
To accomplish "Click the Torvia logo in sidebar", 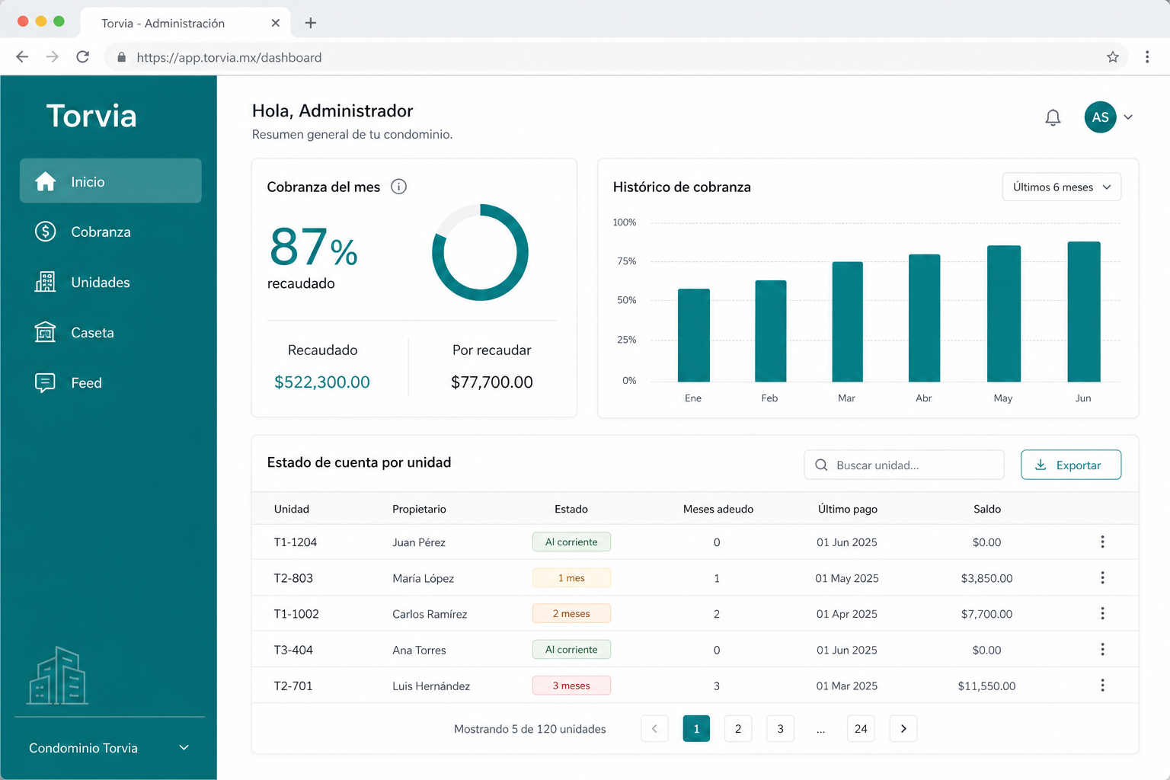I will tap(91, 116).
